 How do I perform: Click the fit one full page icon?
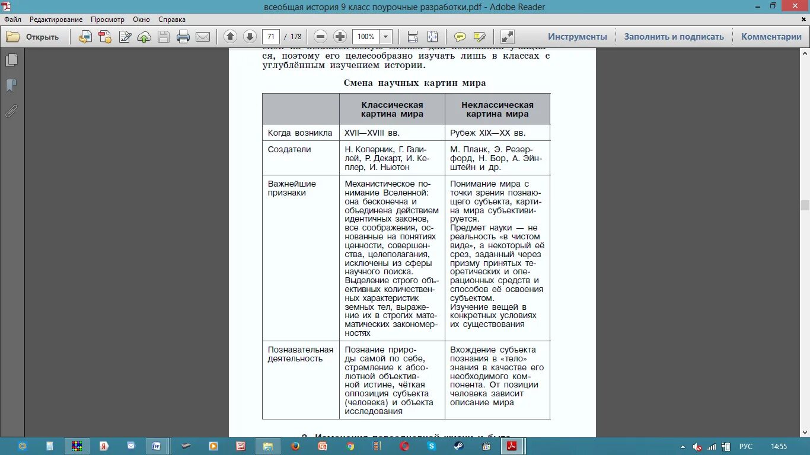(432, 37)
